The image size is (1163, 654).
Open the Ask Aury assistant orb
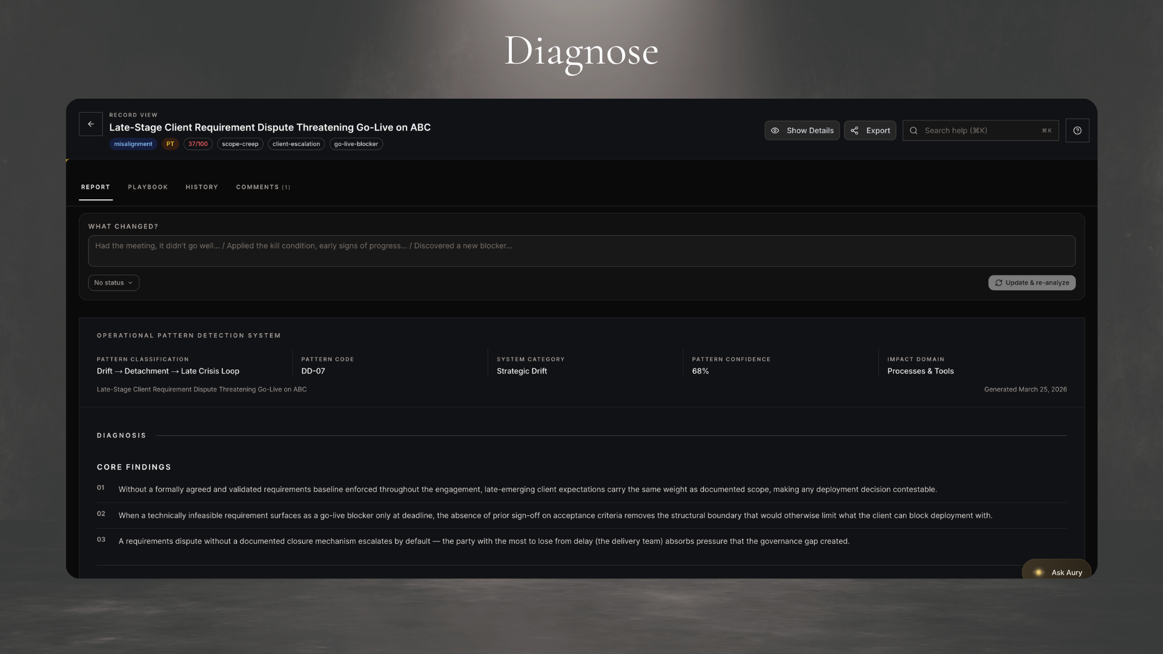[1038, 572]
